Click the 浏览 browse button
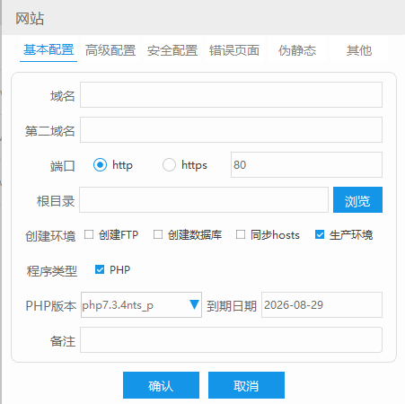This screenshot has width=405, height=404. click(x=357, y=199)
